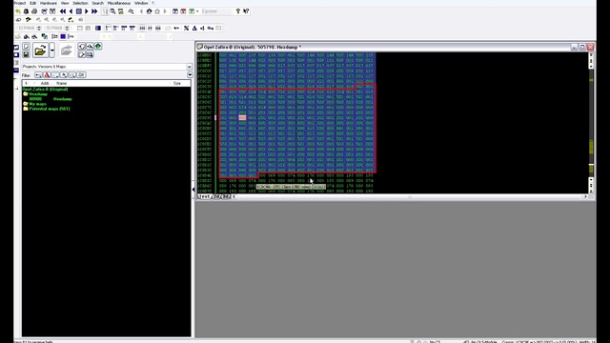Click the grayed import folder icon
Screen dimensions: 610x343
pos(67,50)
